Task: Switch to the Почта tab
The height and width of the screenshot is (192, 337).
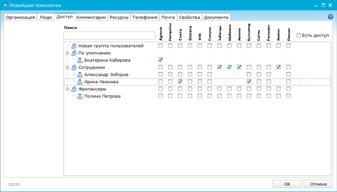Action: (x=168, y=18)
